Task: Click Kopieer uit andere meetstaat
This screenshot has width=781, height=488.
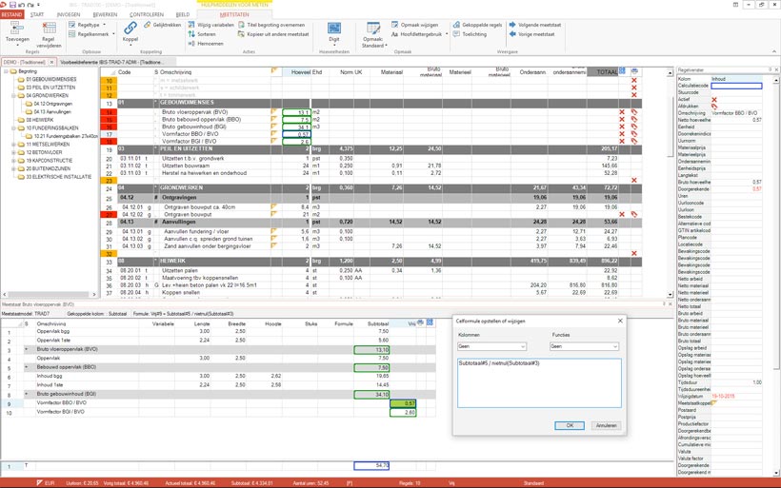Action: 273,34
